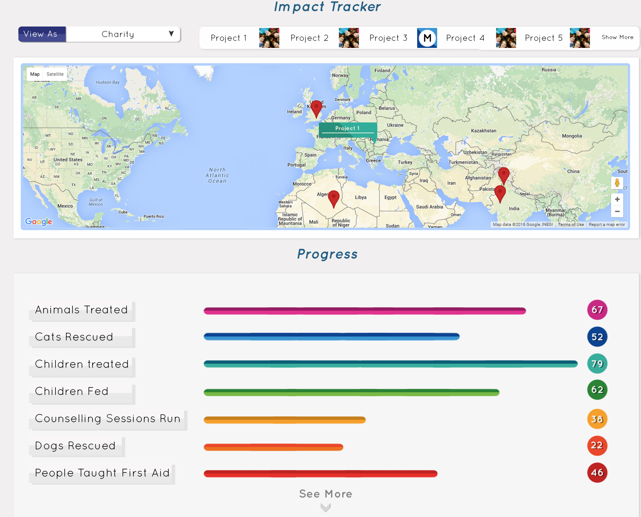Select the Project 4 tab
The image size is (641, 517).
point(465,38)
